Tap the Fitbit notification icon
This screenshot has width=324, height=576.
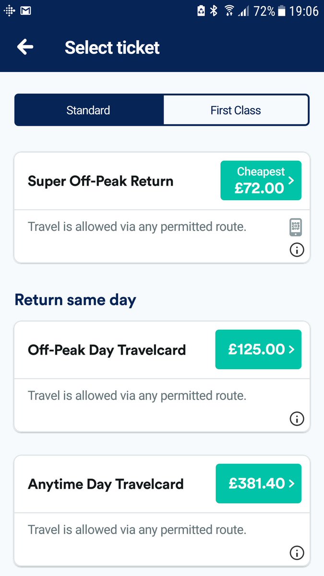pos(9,11)
